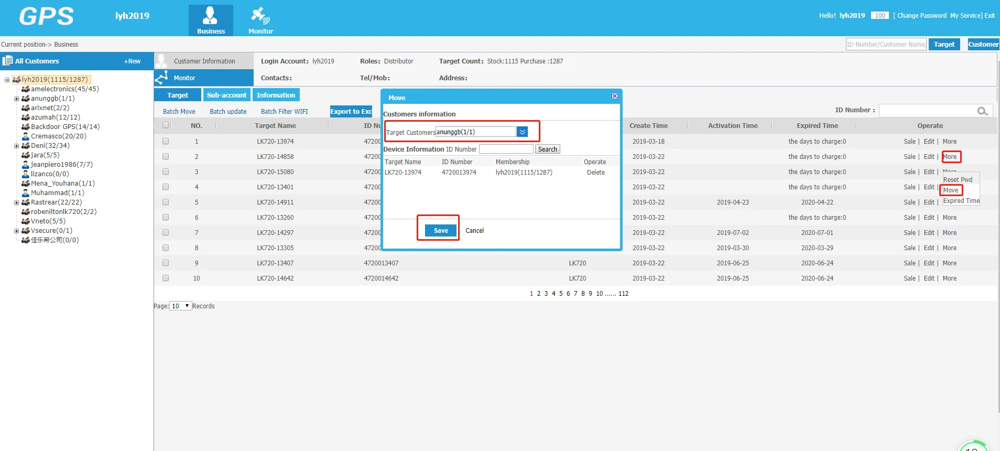This screenshot has width=1000, height=451.
Task: Click the Batch Move link
Action: [179, 112]
